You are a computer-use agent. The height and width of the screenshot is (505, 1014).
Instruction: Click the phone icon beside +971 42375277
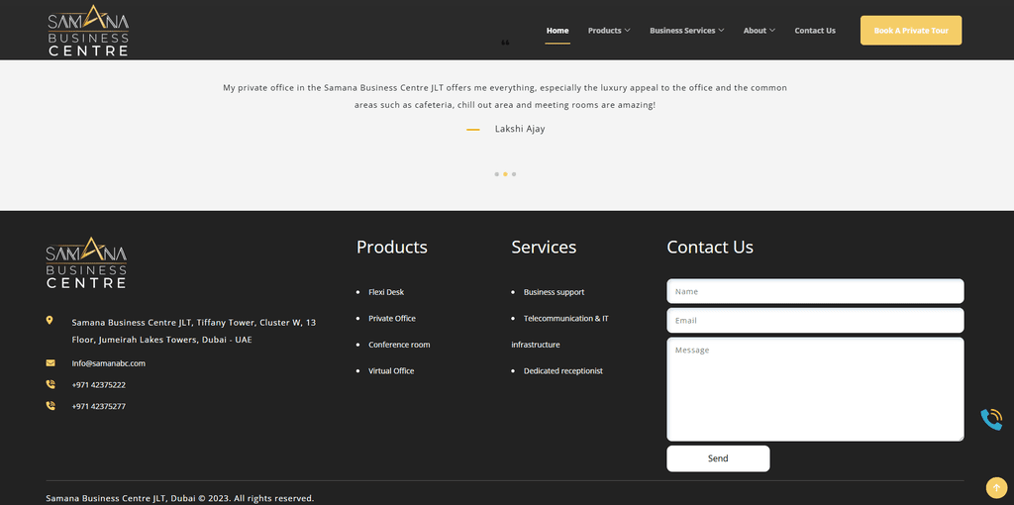point(51,405)
